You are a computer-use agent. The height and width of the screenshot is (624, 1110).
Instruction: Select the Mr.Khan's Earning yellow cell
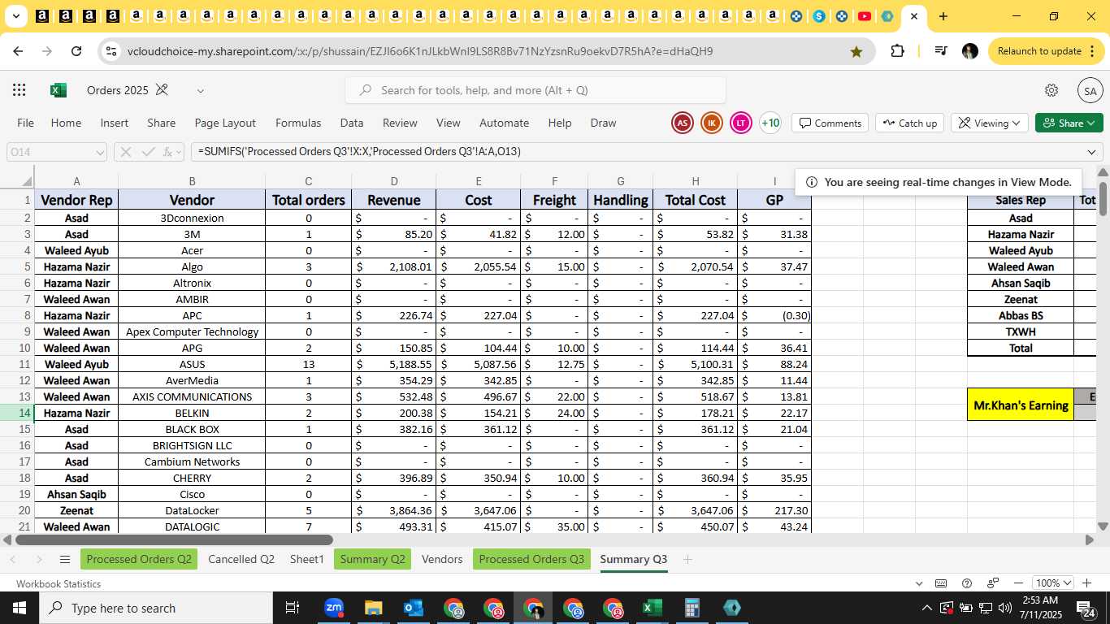(x=1021, y=405)
